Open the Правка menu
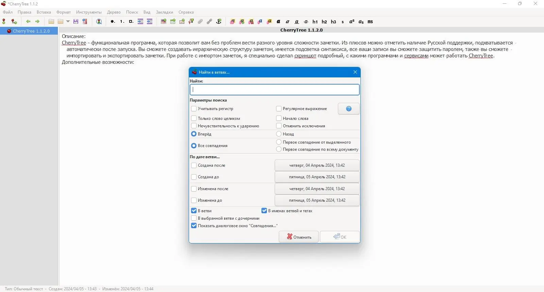544x292 pixels. pyautogui.click(x=24, y=12)
